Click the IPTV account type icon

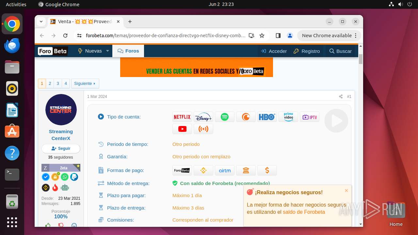(310, 117)
